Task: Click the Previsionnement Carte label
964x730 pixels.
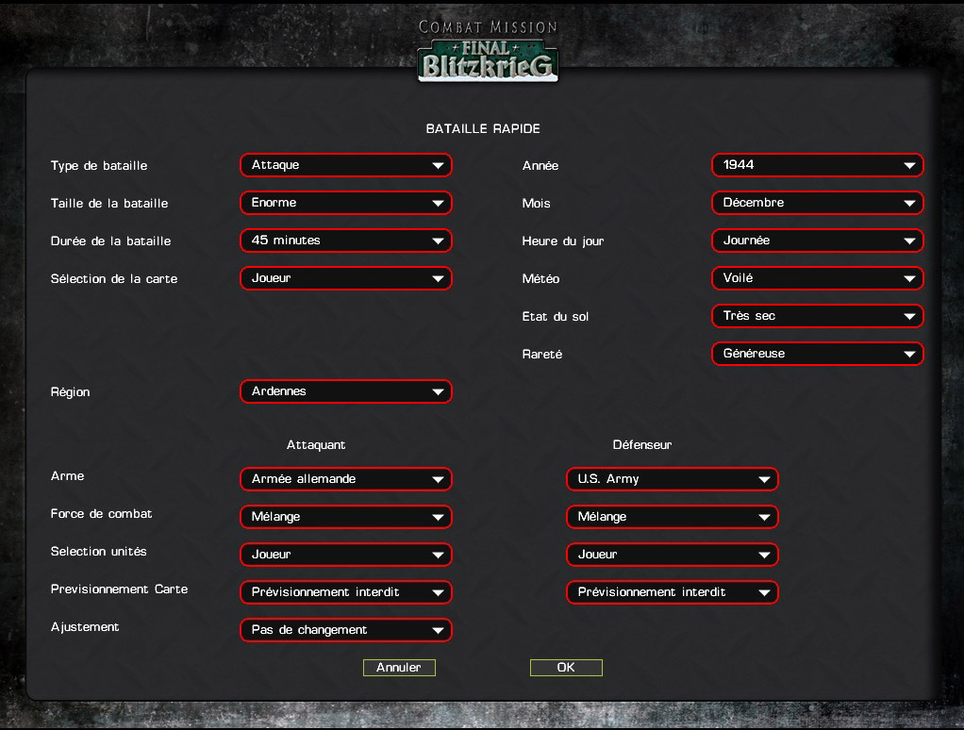Action: pos(119,589)
